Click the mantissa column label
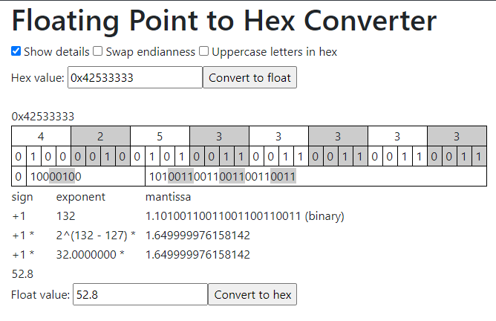The image size is (496, 321). pyautogui.click(x=168, y=197)
